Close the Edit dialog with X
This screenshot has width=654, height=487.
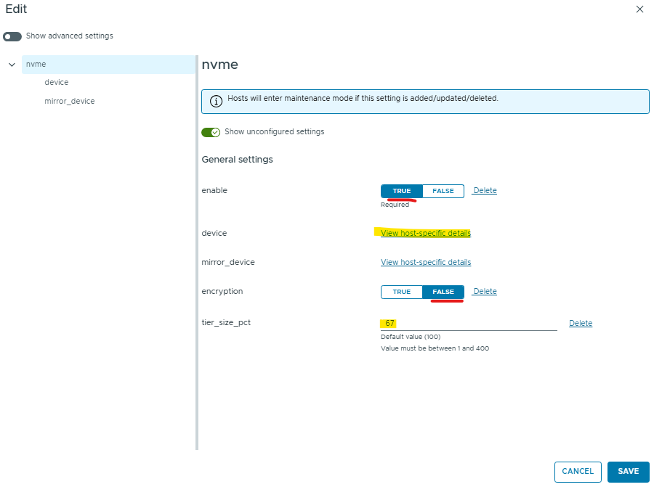pyautogui.click(x=639, y=9)
